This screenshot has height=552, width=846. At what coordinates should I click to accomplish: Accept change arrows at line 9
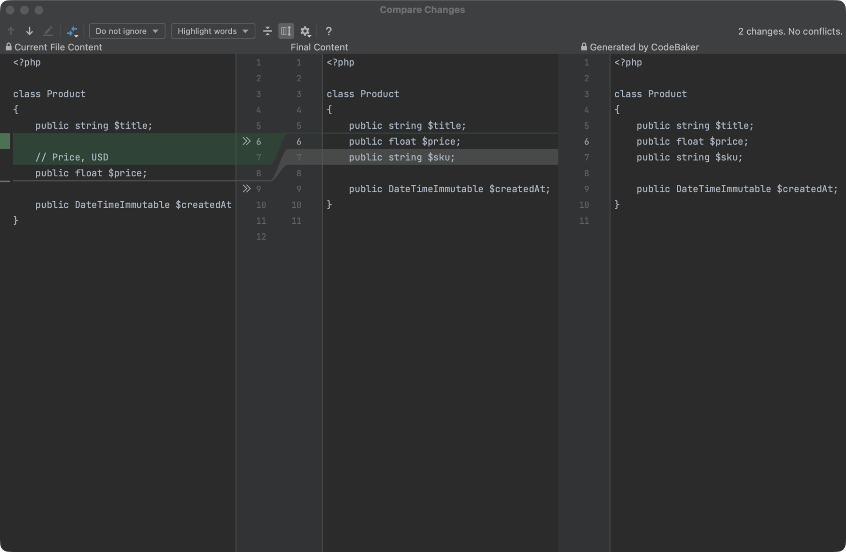[246, 189]
